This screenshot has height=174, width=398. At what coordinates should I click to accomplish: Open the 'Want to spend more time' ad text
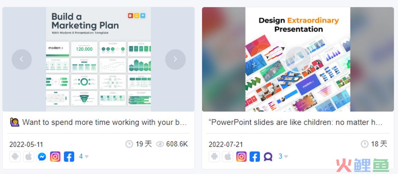click(x=99, y=122)
